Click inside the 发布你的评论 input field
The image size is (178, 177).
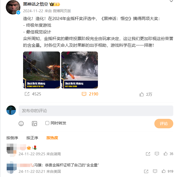pyautogui.click(x=96, y=111)
